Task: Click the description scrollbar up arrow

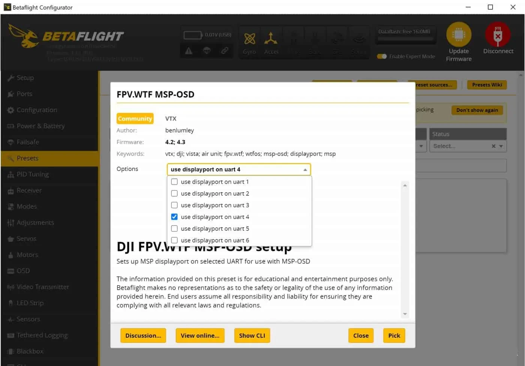Action: (x=405, y=185)
